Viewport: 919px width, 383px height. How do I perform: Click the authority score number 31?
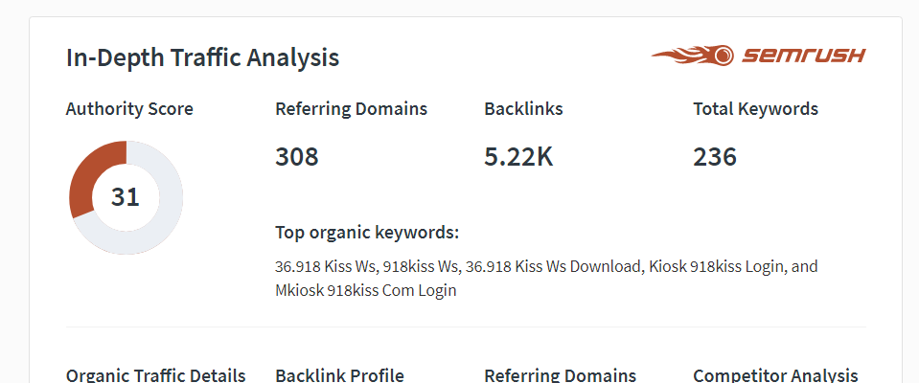[x=126, y=197]
